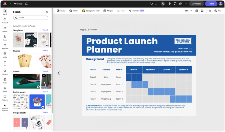Click the Align toolbar option
225x132 pixels.
click(121, 11)
